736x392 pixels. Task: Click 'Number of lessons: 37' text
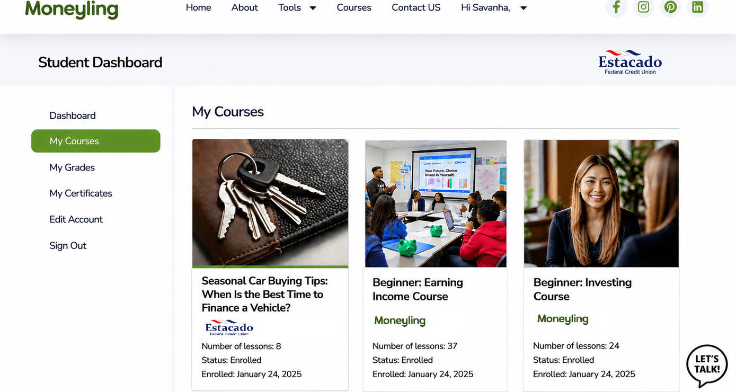tap(415, 346)
